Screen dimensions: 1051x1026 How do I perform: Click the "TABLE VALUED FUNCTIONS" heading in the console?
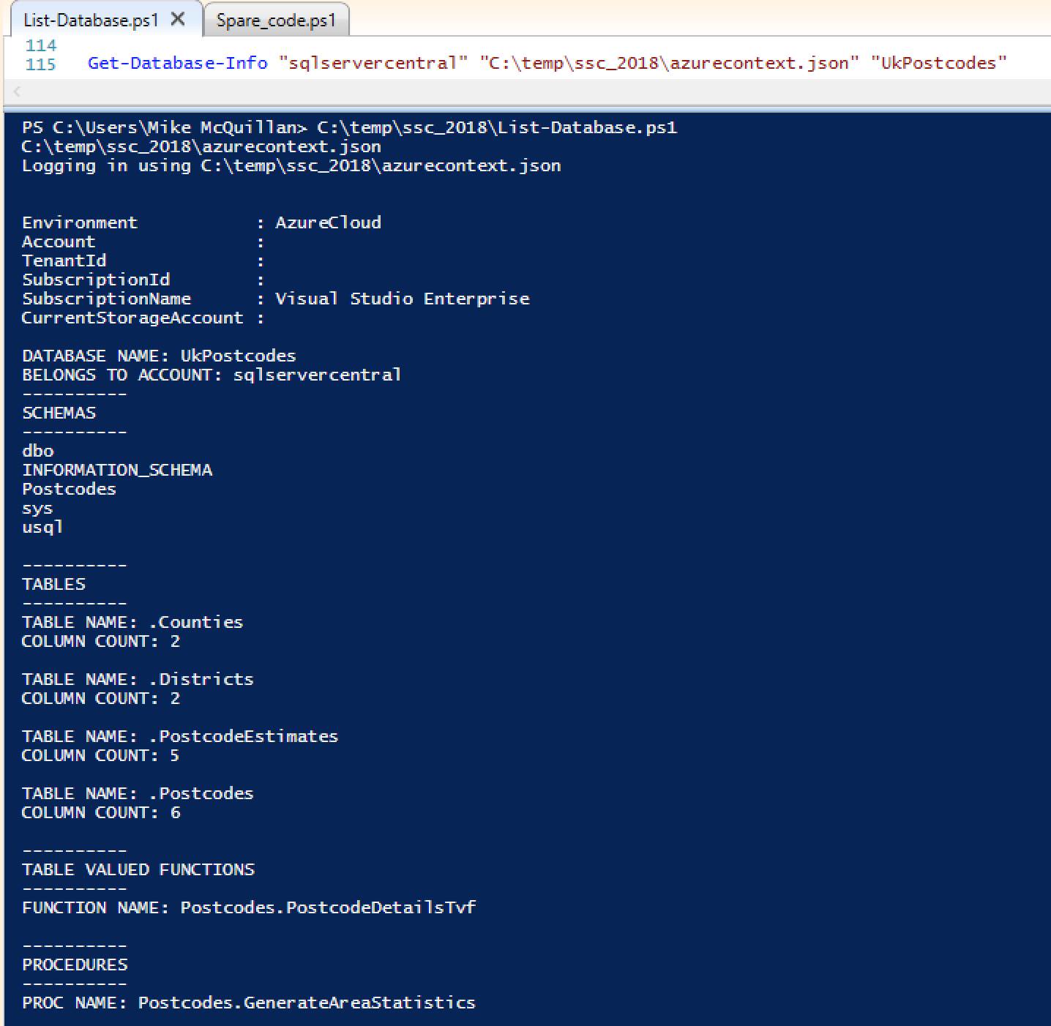pos(138,869)
